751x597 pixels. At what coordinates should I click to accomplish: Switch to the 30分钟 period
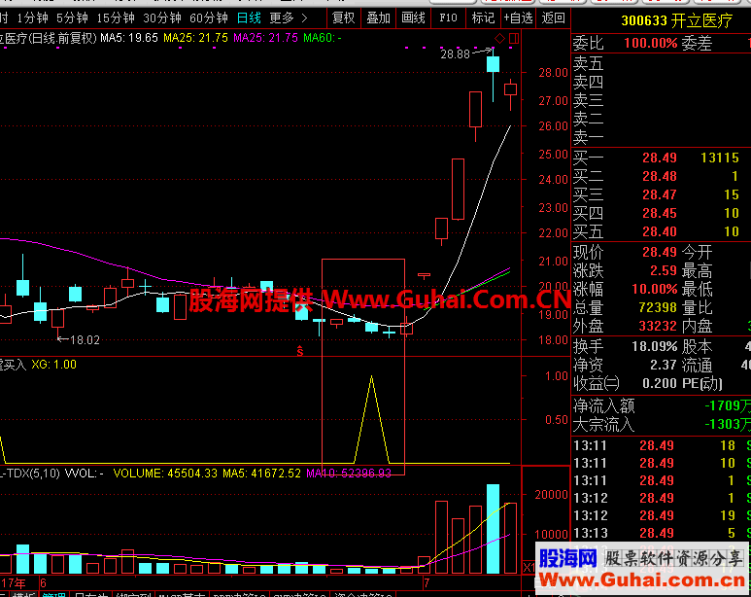pyautogui.click(x=162, y=18)
